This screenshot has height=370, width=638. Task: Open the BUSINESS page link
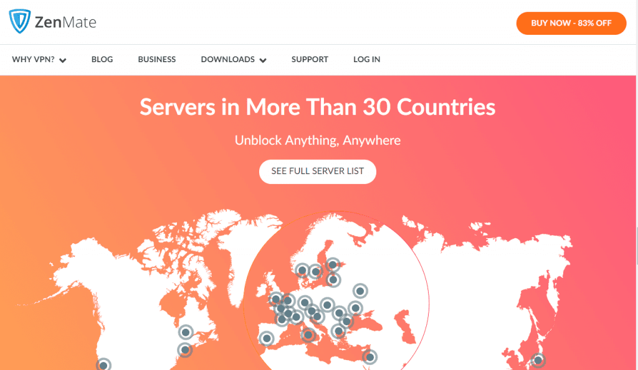click(x=156, y=59)
